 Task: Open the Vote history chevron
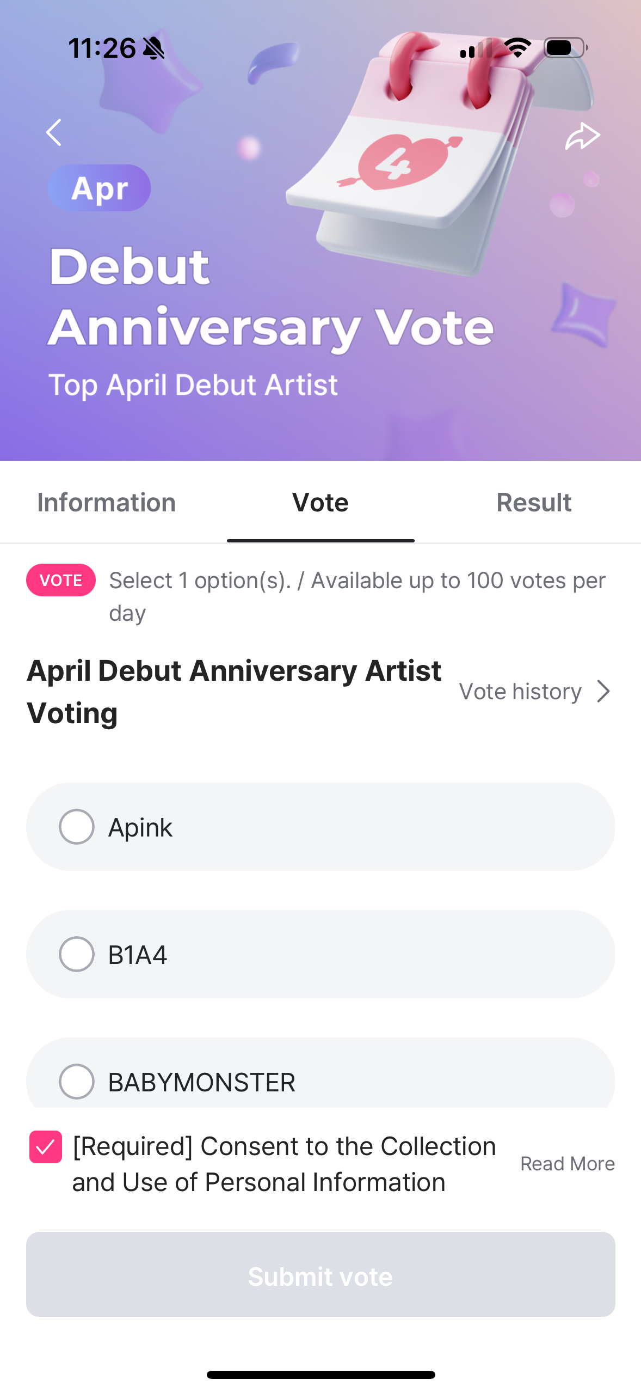(603, 692)
